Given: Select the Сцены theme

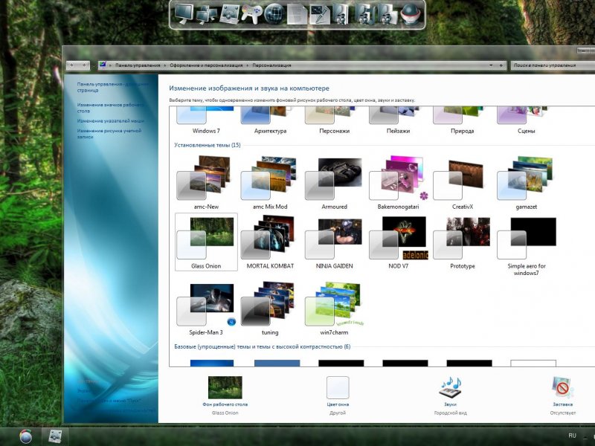Looking at the screenshot, I should tap(527, 120).
